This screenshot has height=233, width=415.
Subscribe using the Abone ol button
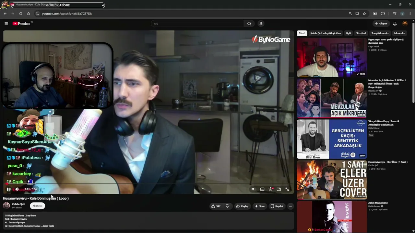[x=37, y=206]
